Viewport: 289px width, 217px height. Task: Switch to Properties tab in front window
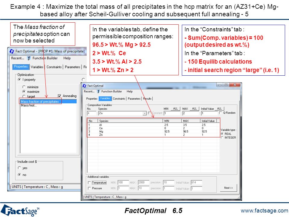coord(92,99)
